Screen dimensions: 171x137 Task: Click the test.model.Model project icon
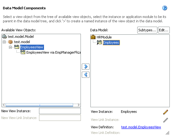(4, 37)
